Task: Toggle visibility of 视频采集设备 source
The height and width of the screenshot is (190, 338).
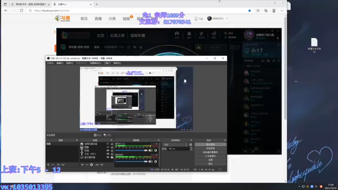Action: tap(108, 144)
